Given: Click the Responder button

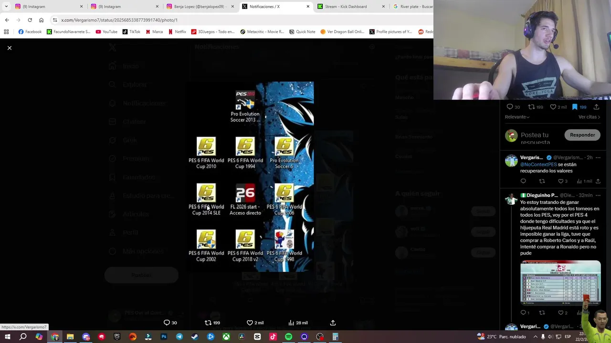Looking at the screenshot, I should click(582, 135).
